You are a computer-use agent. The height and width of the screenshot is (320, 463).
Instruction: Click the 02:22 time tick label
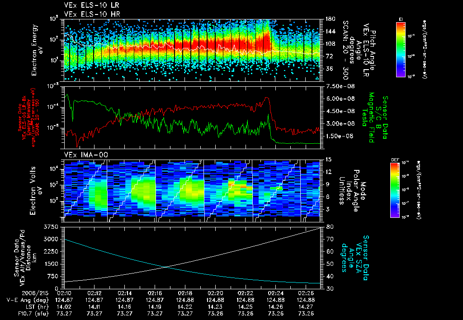point(246,293)
